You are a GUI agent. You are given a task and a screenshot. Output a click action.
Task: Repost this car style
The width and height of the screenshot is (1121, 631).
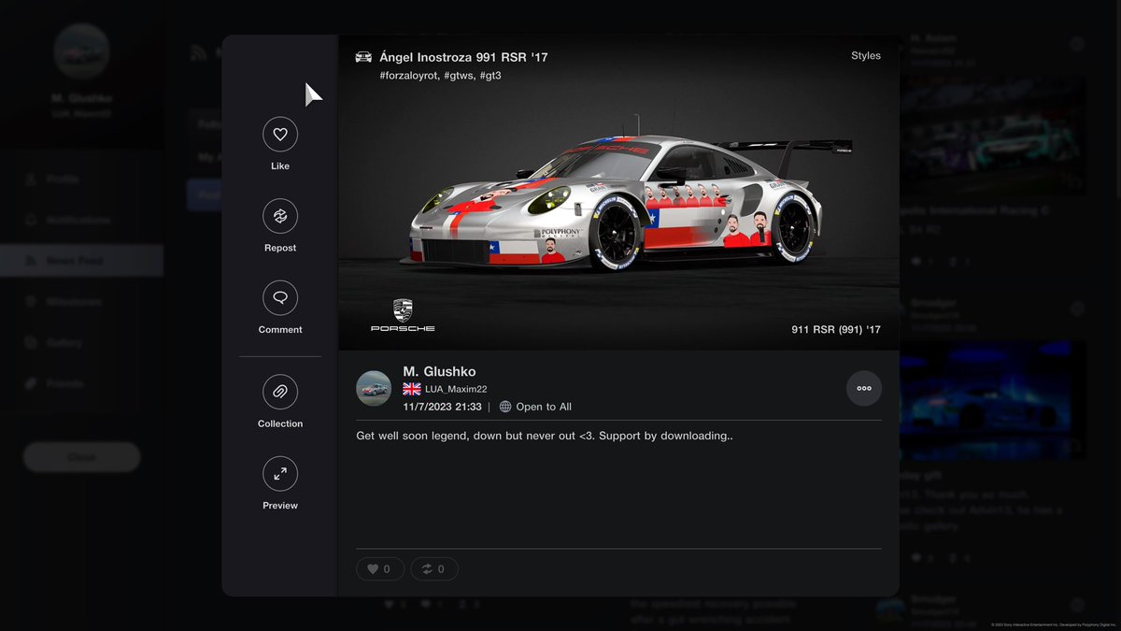tap(280, 216)
